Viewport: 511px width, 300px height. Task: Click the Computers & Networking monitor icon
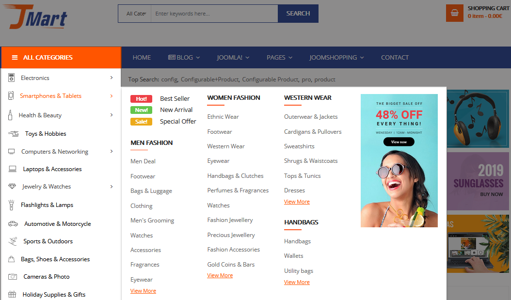point(12,152)
